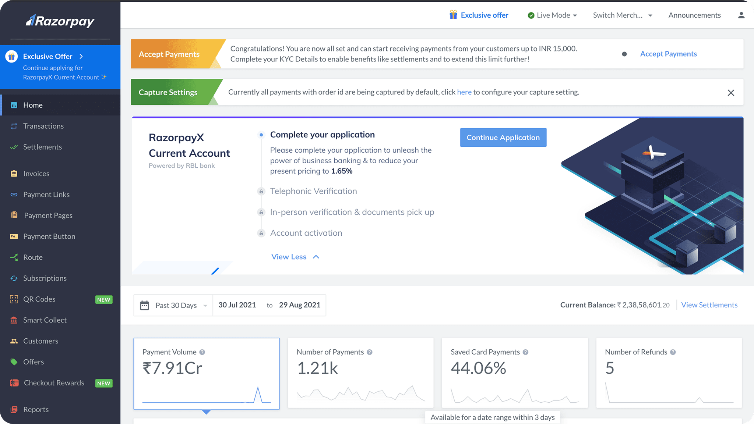Screen dimensions: 754x424
Task: Open the Past 30 Days range dropdown
Action: (x=177, y=305)
